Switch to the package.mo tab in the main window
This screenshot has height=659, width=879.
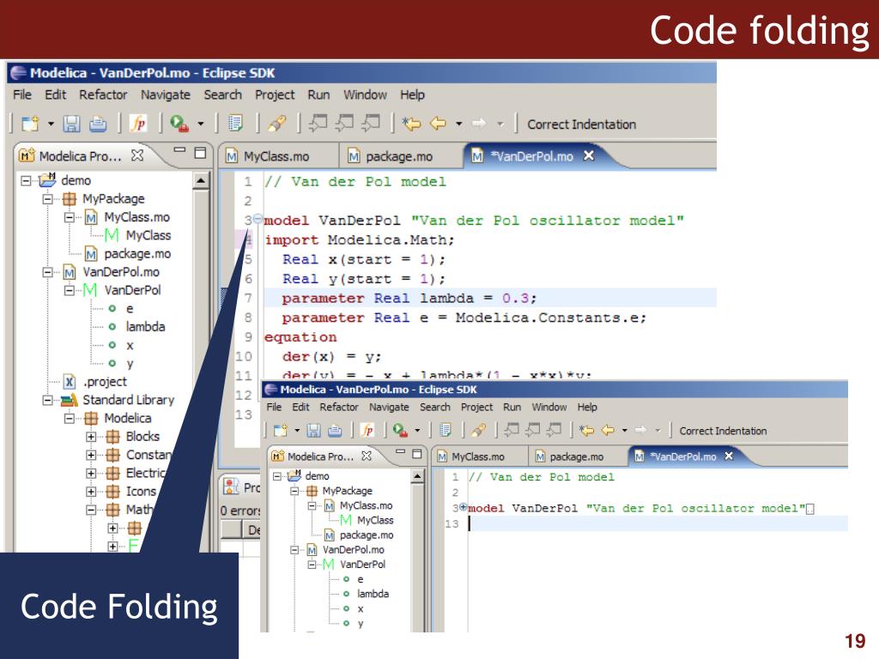click(399, 156)
